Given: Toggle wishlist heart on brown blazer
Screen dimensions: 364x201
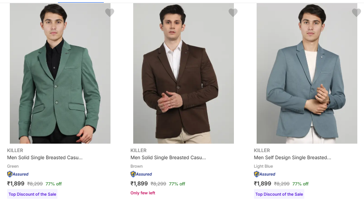Looking at the screenshot, I should coord(233,13).
